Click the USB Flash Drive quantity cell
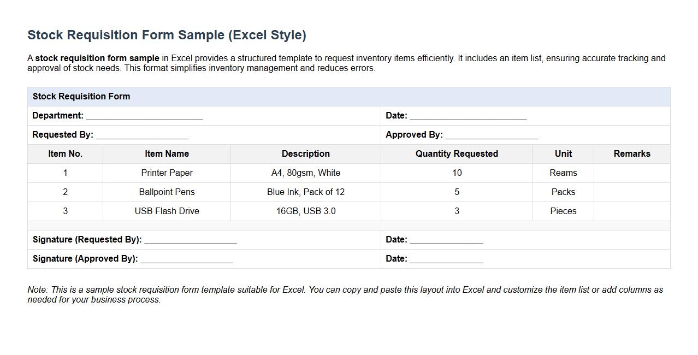This screenshot has width=698, height=355. [456, 211]
